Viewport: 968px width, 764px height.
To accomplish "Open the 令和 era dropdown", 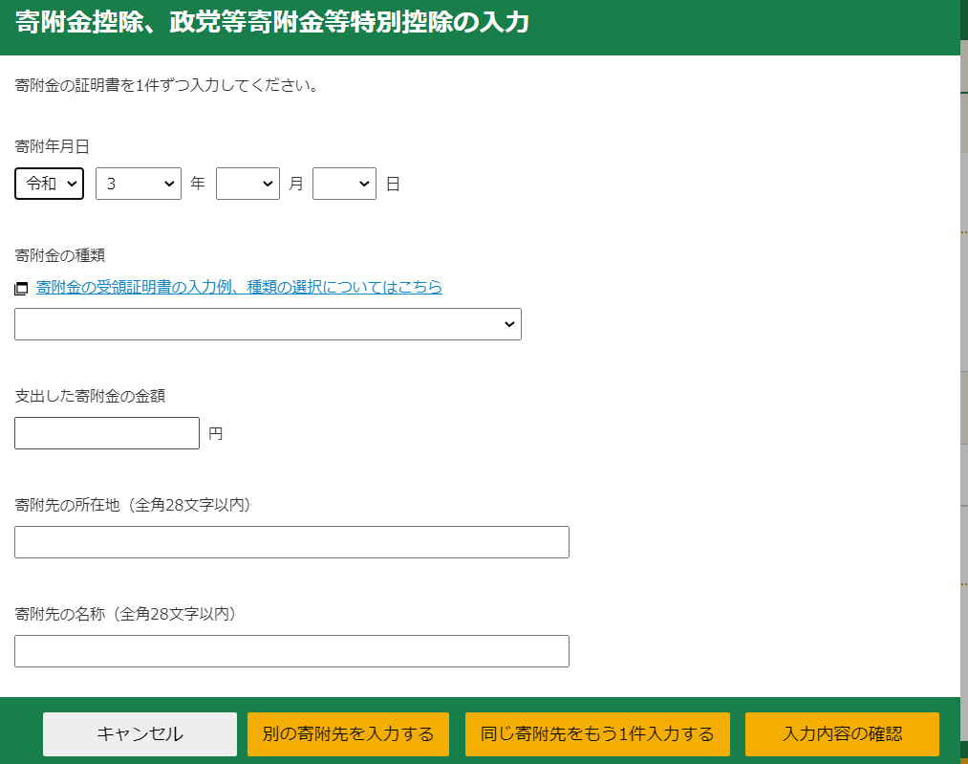I will pyautogui.click(x=50, y=184).
